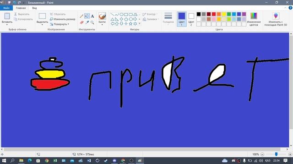Choose the five-point star shape
Screen dimensions: 293x164
tap(130, 24)
